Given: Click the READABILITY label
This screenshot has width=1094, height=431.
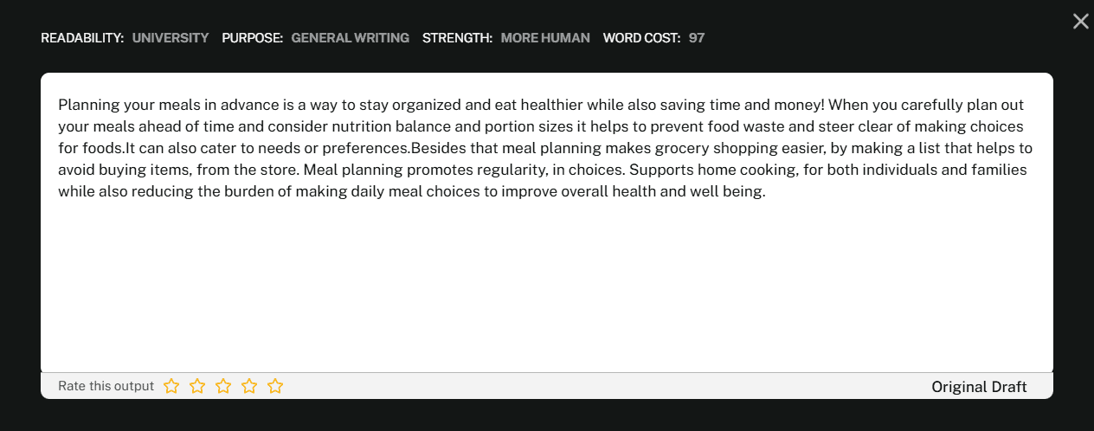Looking at the screenshot, I should (82, 38).
